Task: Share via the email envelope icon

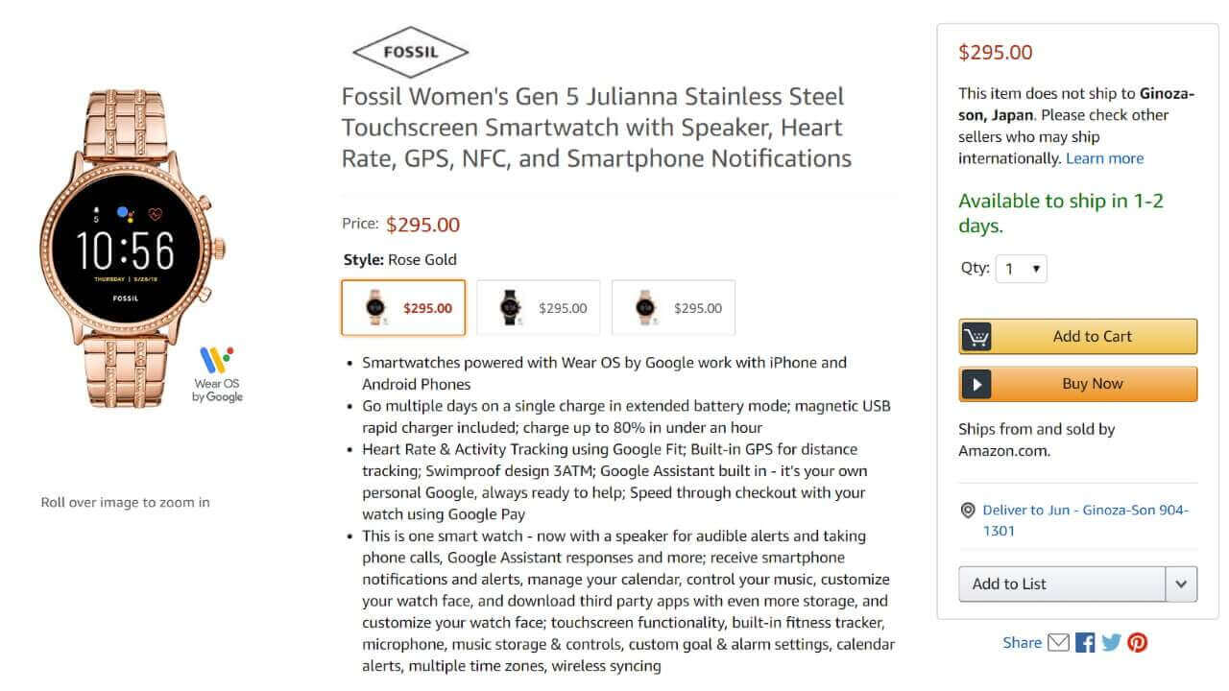Action: 1058,643
